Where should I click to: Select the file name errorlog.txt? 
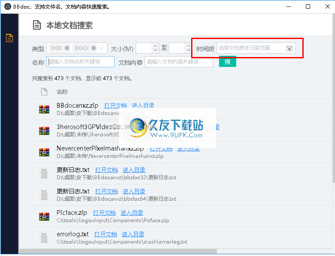73,234
